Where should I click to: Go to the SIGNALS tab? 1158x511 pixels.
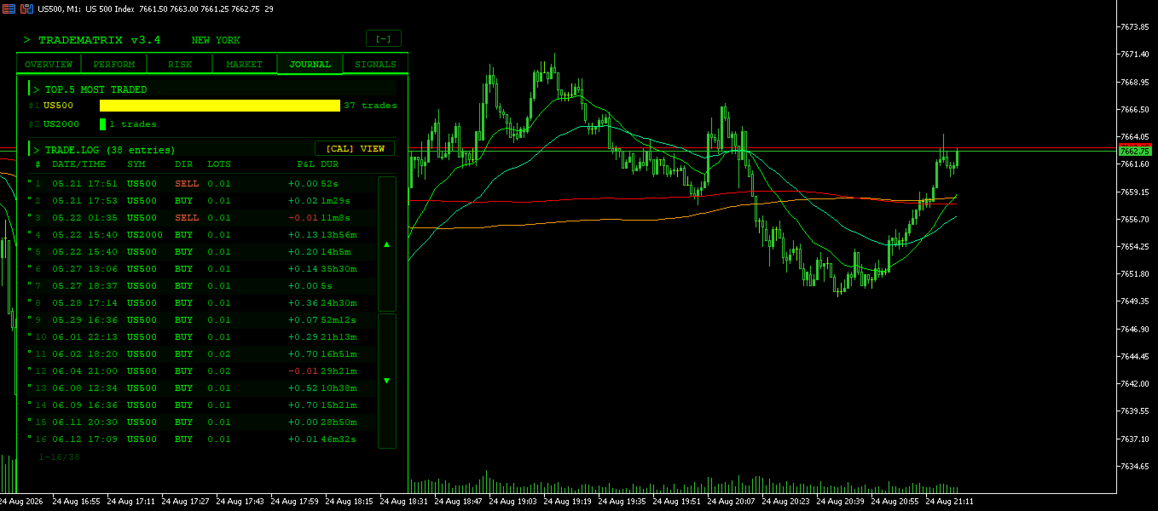coord(375,64)
